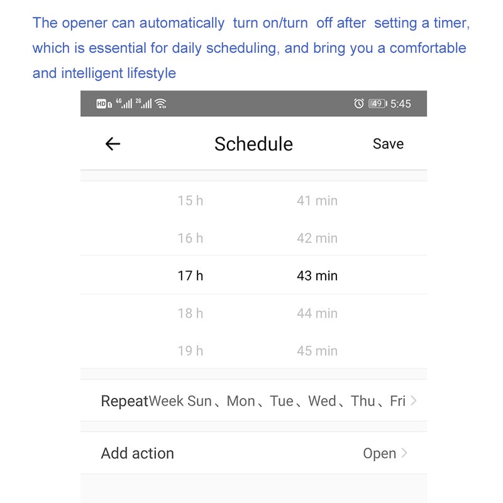Image resolution: width=503 pixels, height=503 pixels.
Task: Tap the 4G signal strength icon
Action: click(x=124, y=104)
